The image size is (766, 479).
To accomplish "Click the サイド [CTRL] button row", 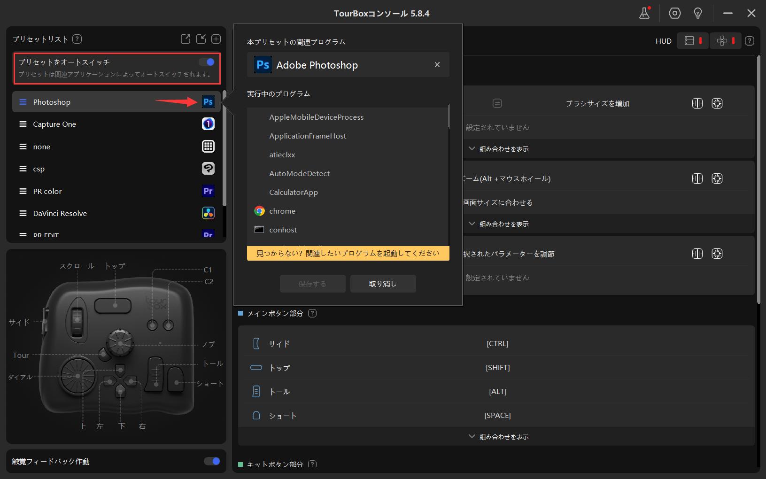I will tap(496, 343).
